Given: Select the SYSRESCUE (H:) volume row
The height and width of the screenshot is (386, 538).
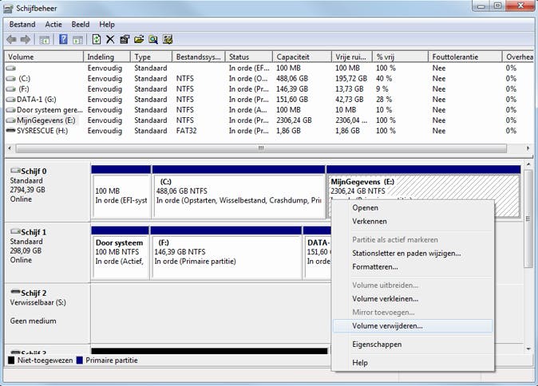Looking at the screenshot, I should tap(40, 130).
